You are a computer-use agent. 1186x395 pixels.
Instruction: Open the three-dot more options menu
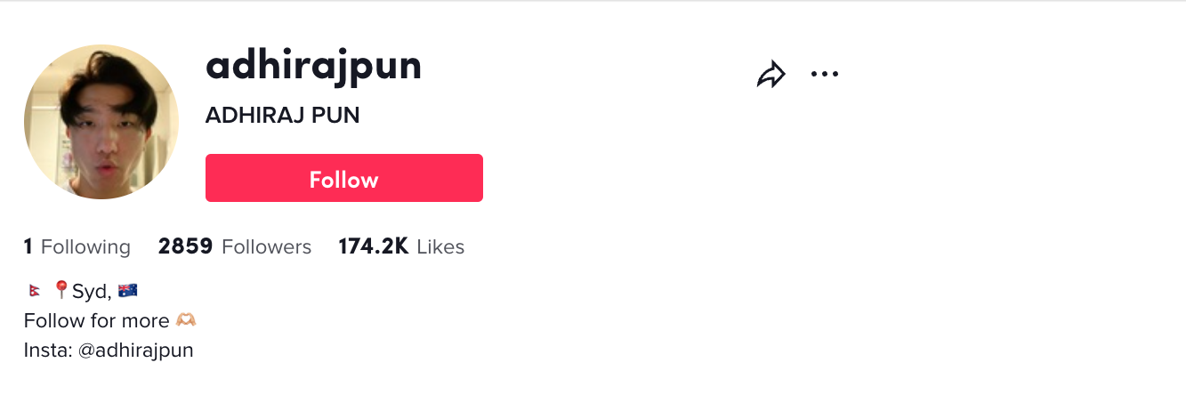click(x=825, y=75)
